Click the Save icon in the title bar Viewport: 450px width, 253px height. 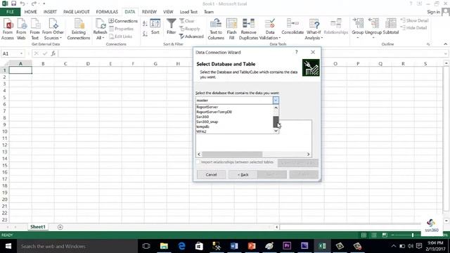13,4
